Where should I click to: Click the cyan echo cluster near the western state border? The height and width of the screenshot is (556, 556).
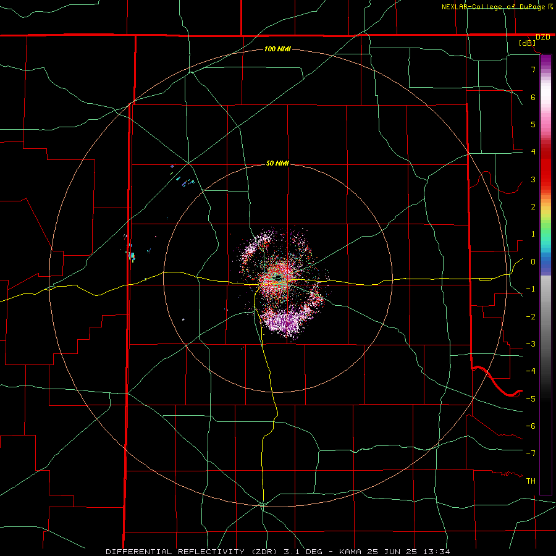click(131, 256)
